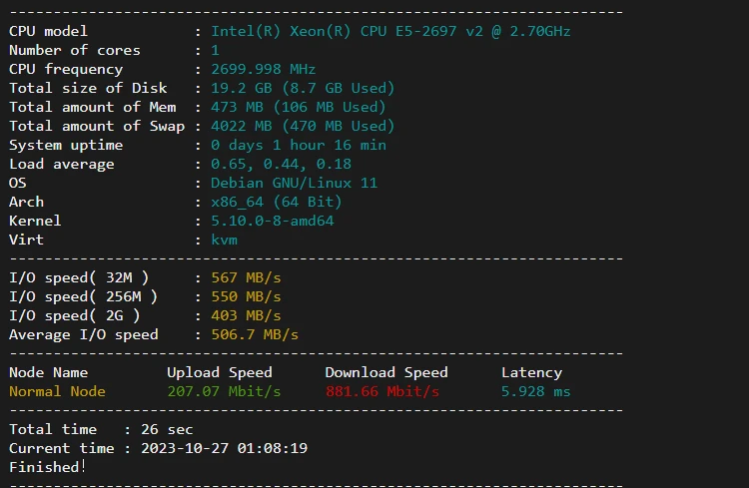Click the Normal Node name
The image size is (749, 488).
[x=57, y=391]
